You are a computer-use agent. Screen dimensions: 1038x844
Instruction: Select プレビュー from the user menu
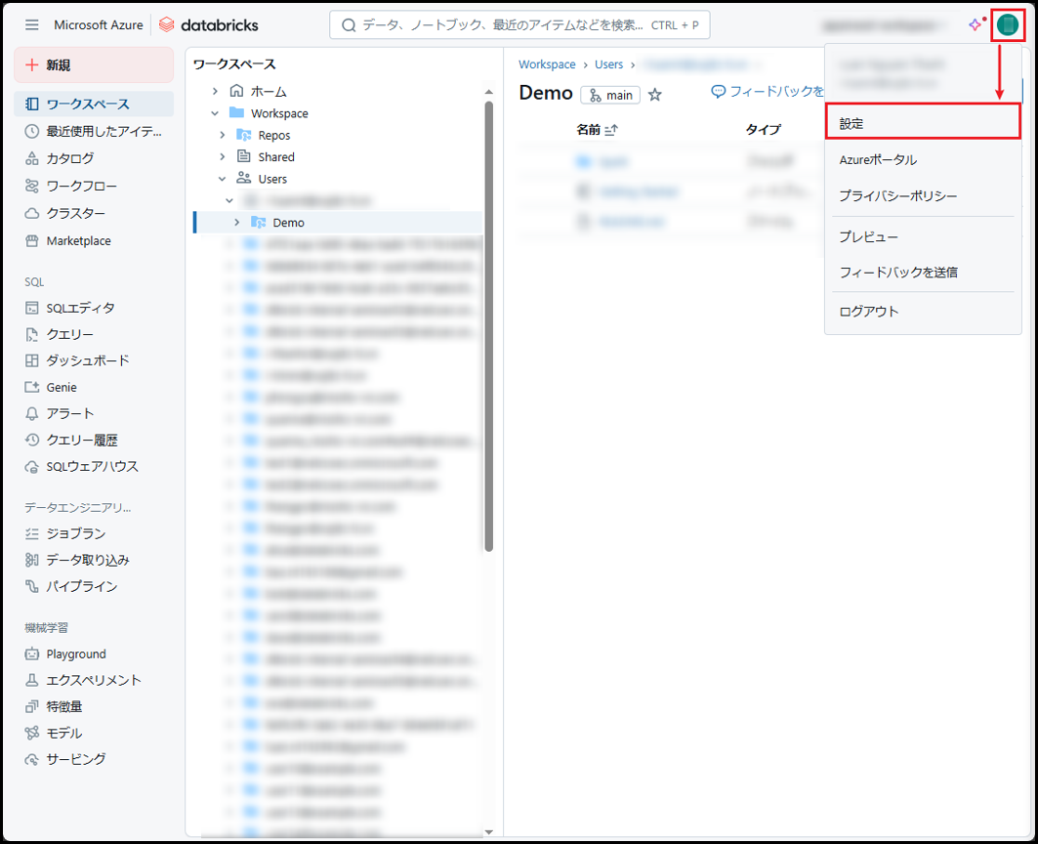(x=923, y=236)
